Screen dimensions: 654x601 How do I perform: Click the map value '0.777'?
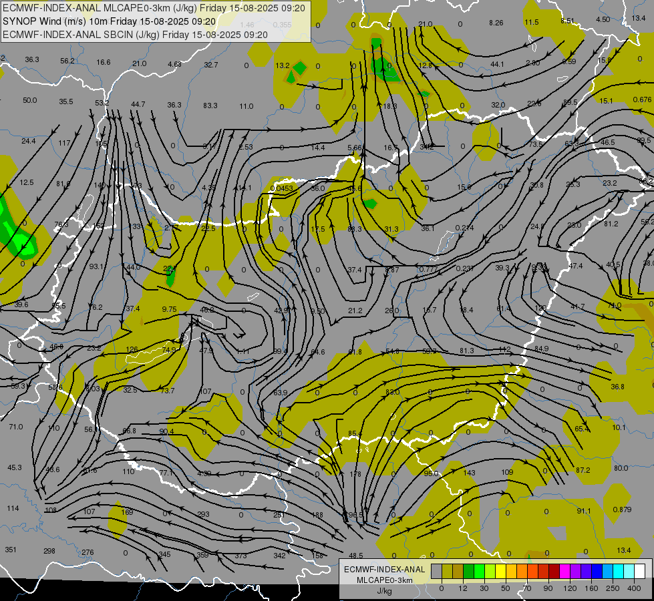(428, 269)
